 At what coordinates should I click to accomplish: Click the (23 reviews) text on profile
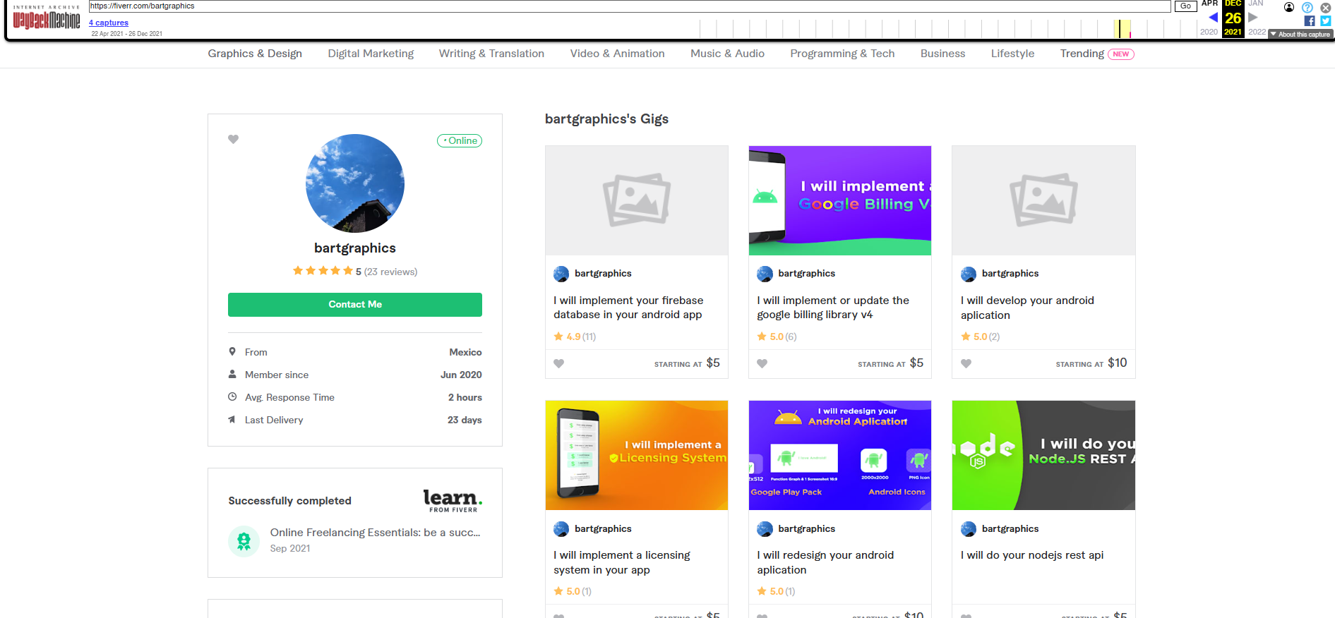[390, 272]
